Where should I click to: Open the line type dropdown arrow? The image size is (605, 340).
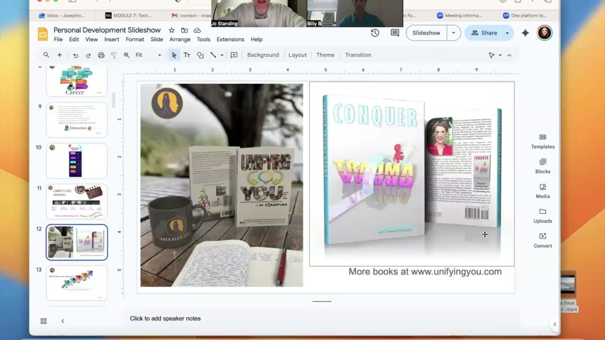[222, 55]
